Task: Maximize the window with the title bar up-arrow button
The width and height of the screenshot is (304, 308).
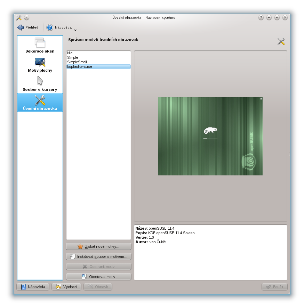Action: pos(277,18)
